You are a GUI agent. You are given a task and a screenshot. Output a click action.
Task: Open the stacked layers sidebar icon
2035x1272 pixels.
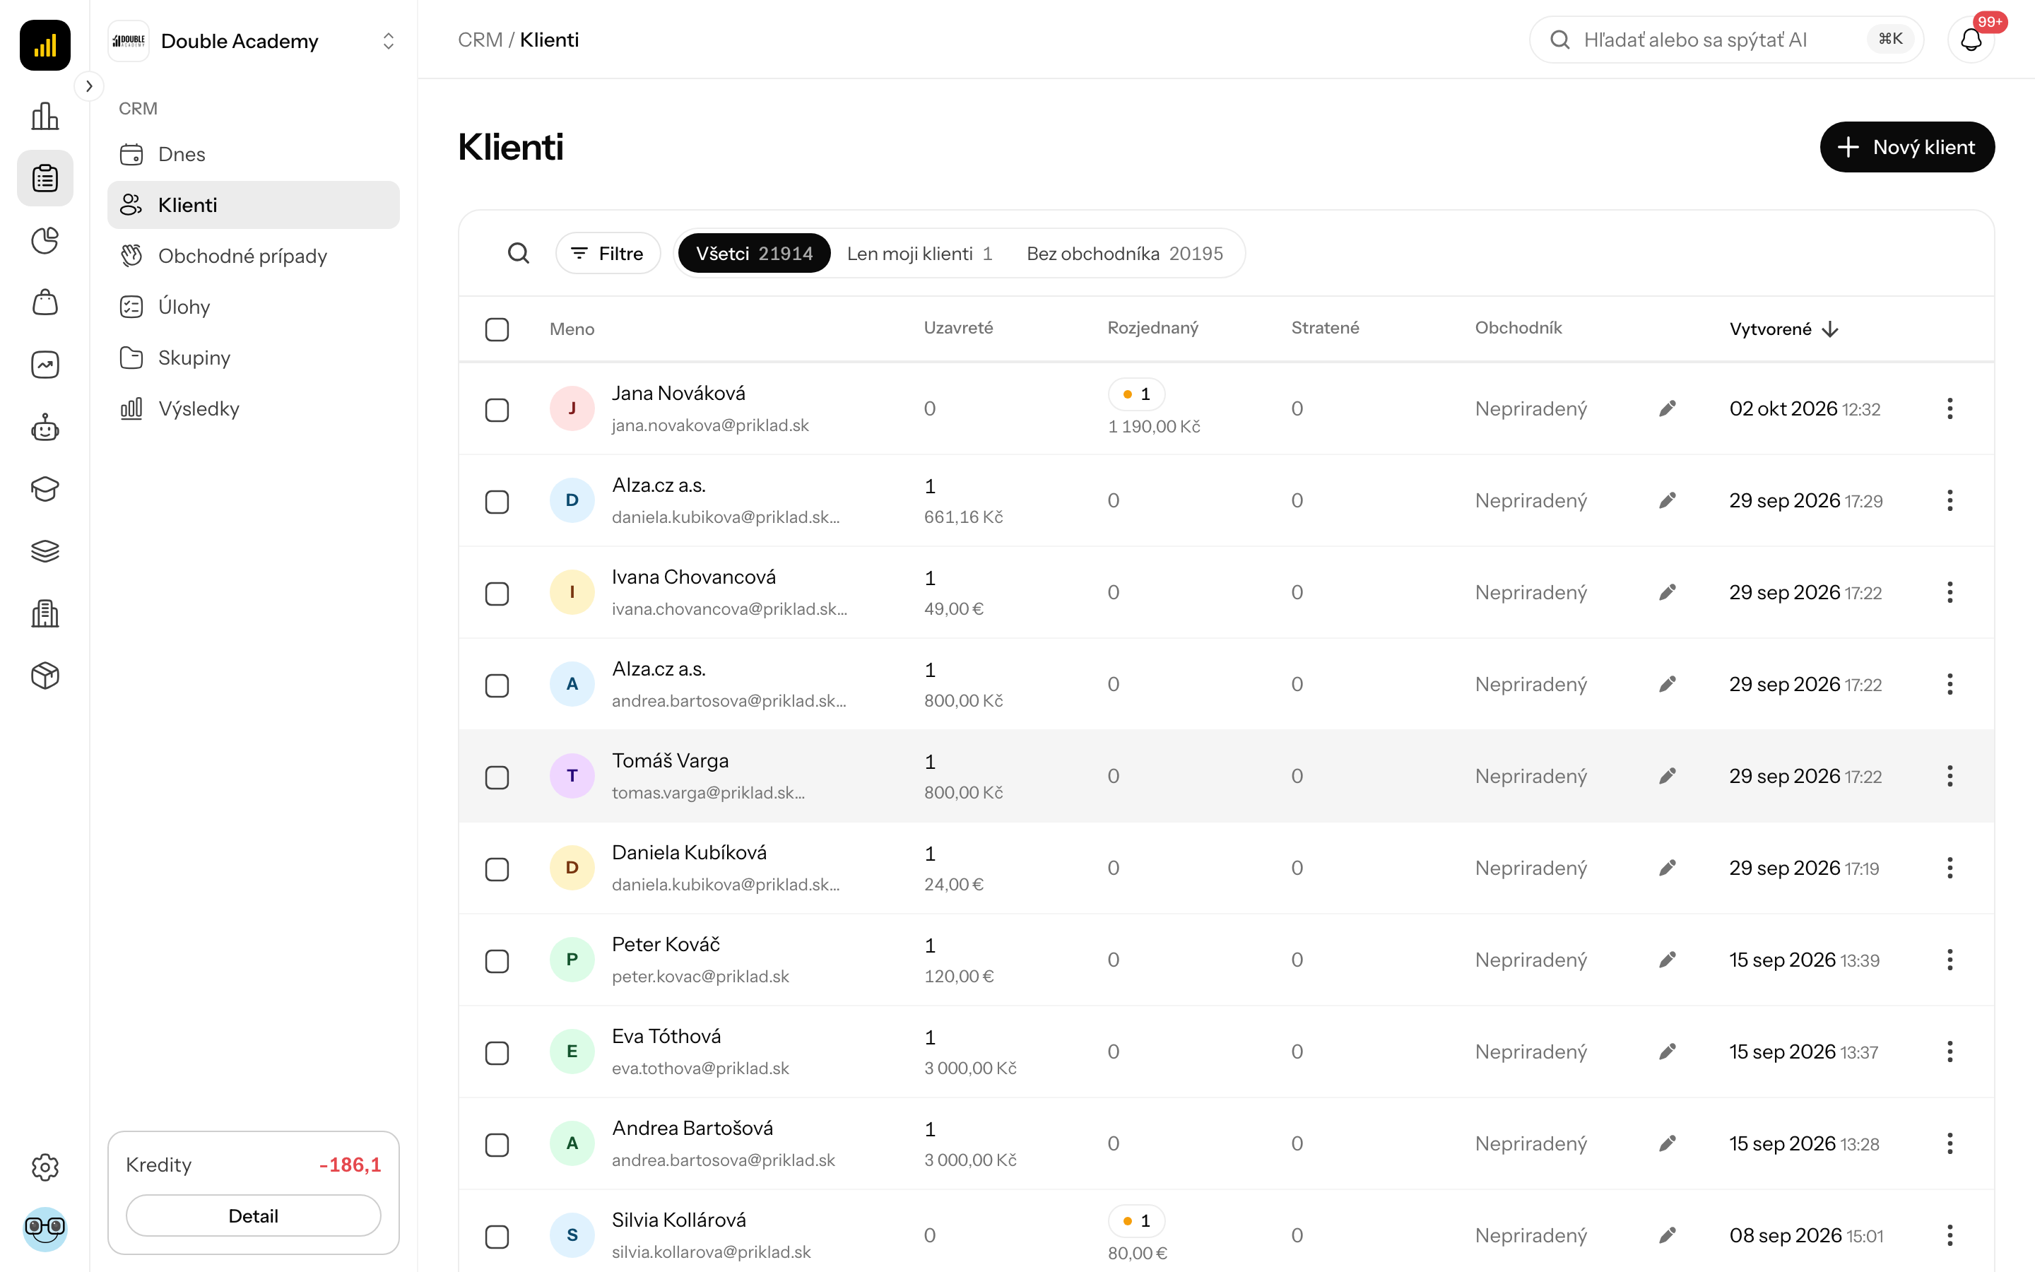[45, 551]
